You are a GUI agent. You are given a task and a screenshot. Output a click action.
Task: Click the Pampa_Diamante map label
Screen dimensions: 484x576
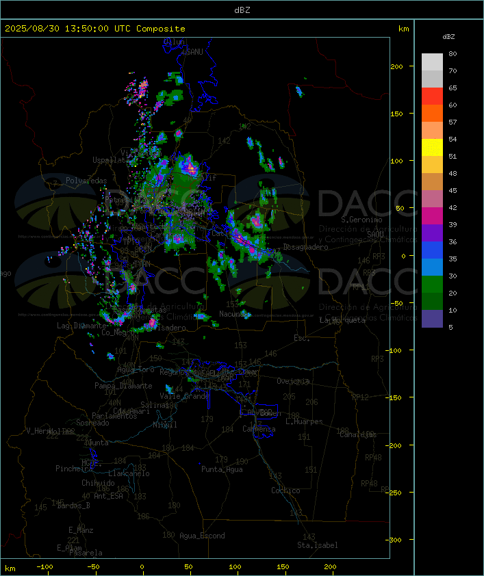point(123,386)
